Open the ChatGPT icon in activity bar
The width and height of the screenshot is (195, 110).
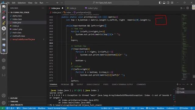(x=4, y=61)
